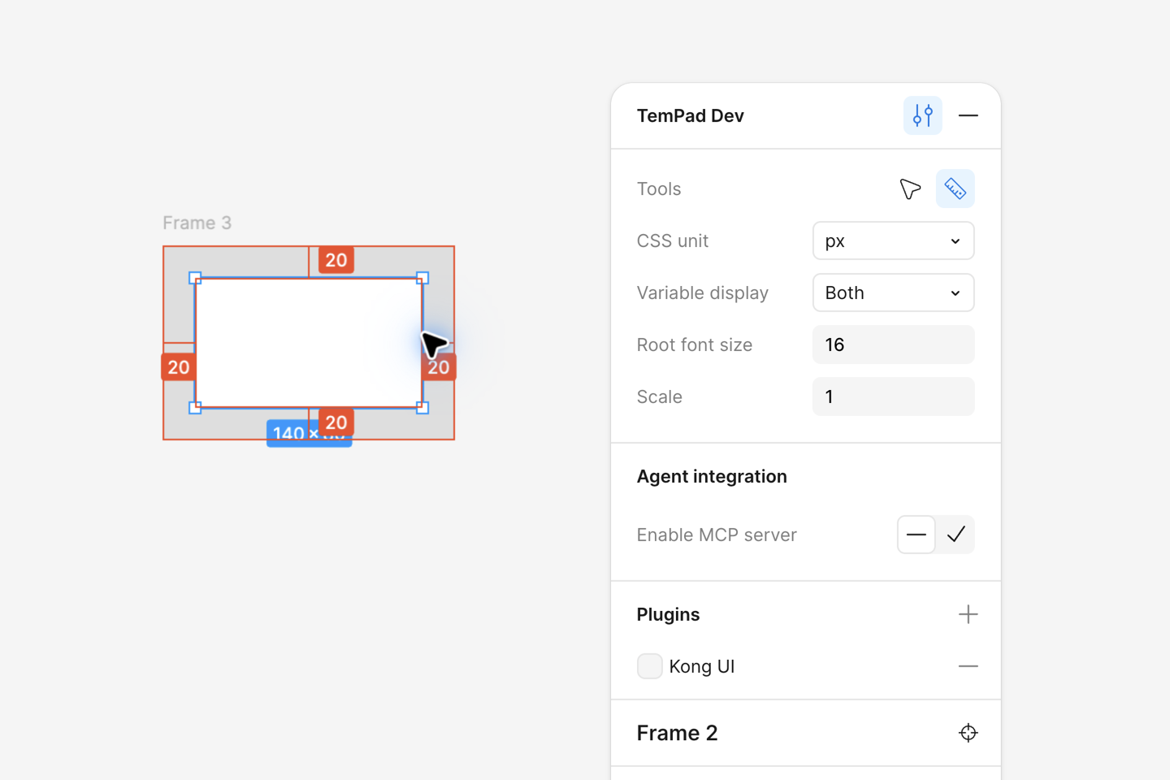The width and height of the screenshot is (1170, 780).
Task: Click the Enable MCP server label
Action: point(717,535)
